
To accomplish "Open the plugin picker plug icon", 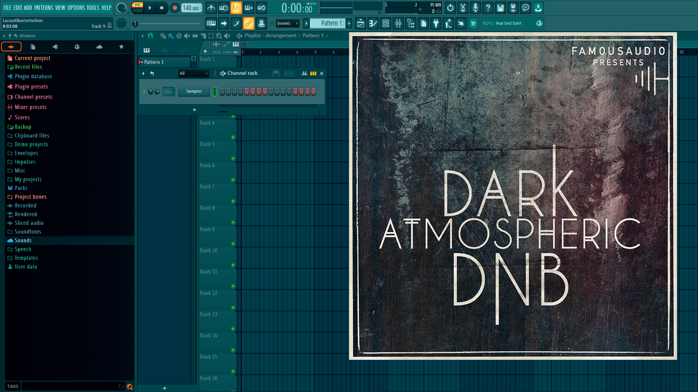I will click(436, 23).
